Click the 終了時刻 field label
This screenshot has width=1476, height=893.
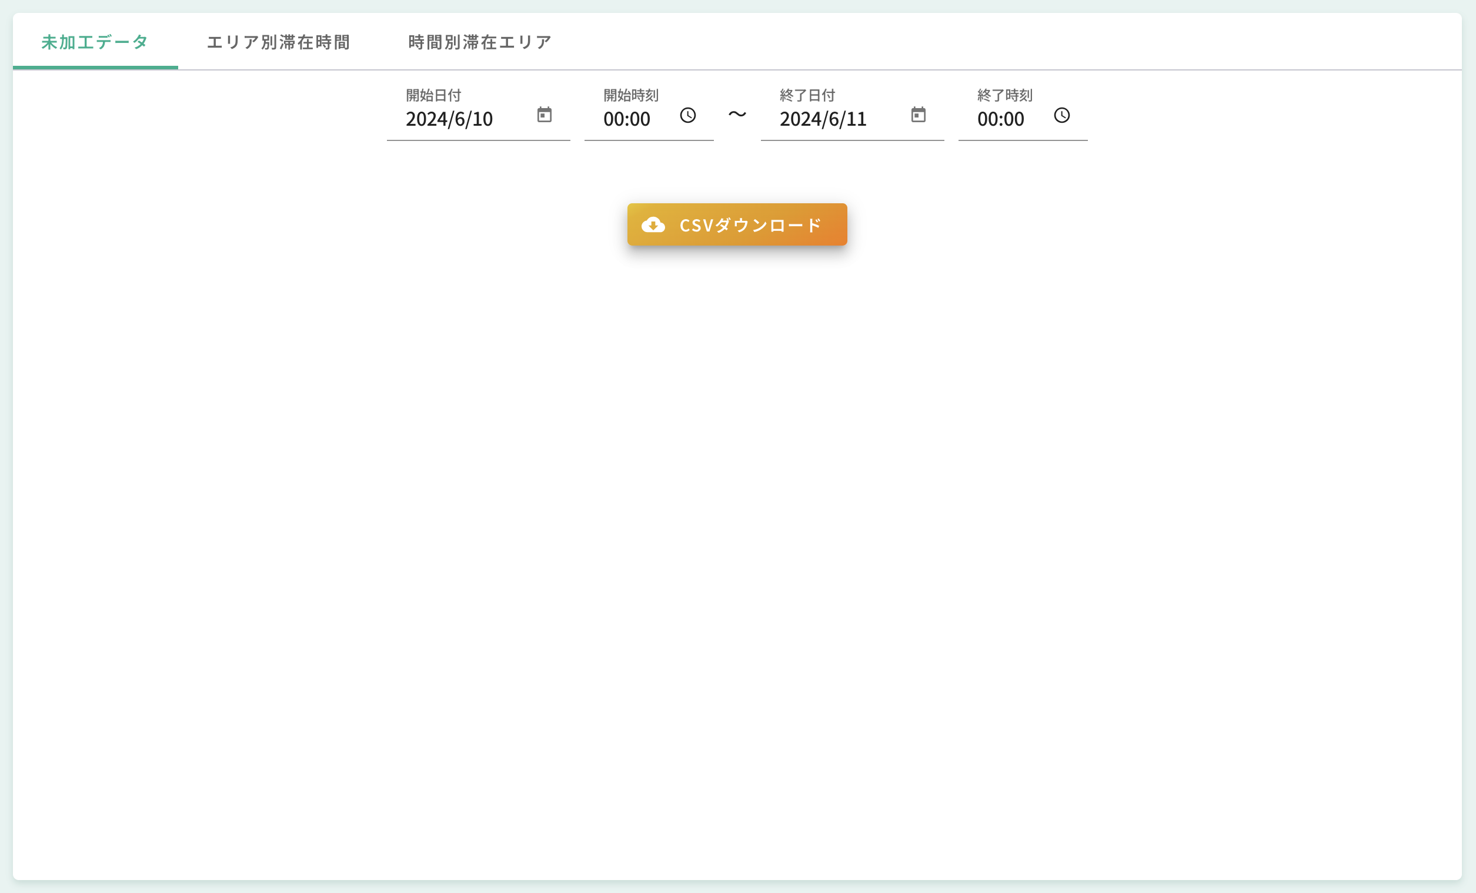(1004, 95)
